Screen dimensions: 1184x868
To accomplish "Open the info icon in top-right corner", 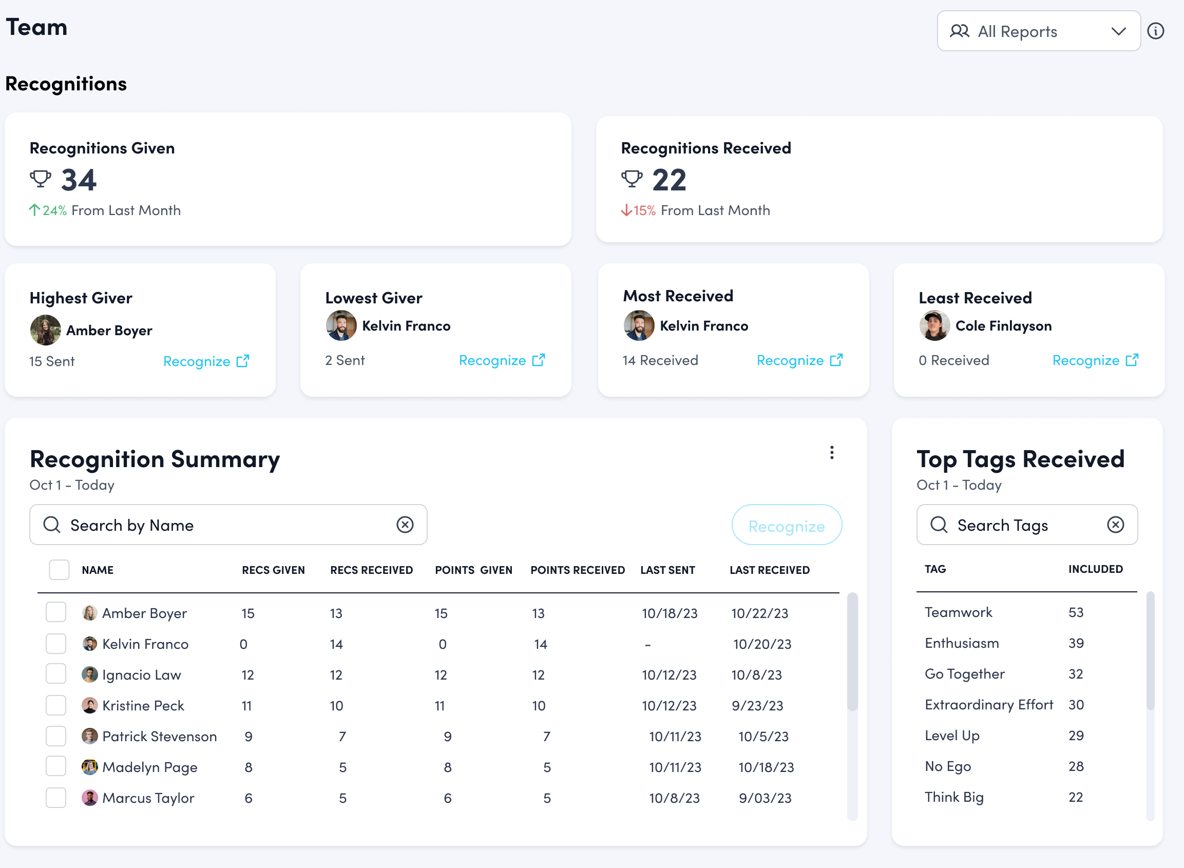I will coord(1156,31).
